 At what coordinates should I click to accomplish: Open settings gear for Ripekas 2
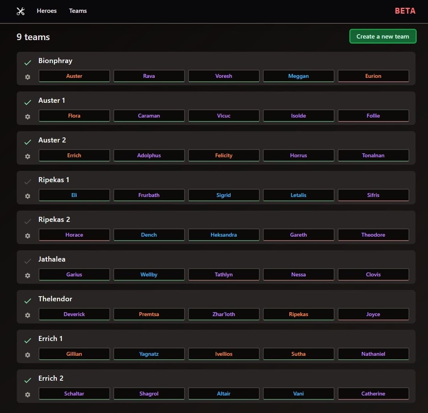pos(27,236)
